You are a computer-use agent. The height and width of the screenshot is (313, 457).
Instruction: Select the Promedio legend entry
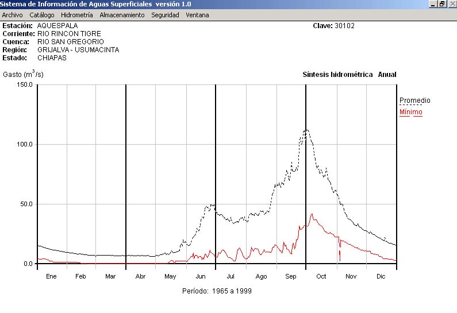click(414, 101)
